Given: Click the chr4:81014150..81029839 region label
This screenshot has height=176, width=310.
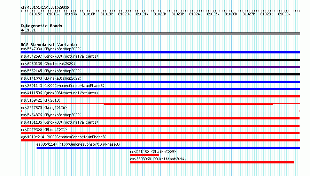Looking at the screenshot, I should (45, 7).
